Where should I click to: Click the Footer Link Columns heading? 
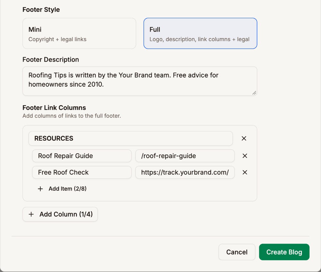(54, 107)
